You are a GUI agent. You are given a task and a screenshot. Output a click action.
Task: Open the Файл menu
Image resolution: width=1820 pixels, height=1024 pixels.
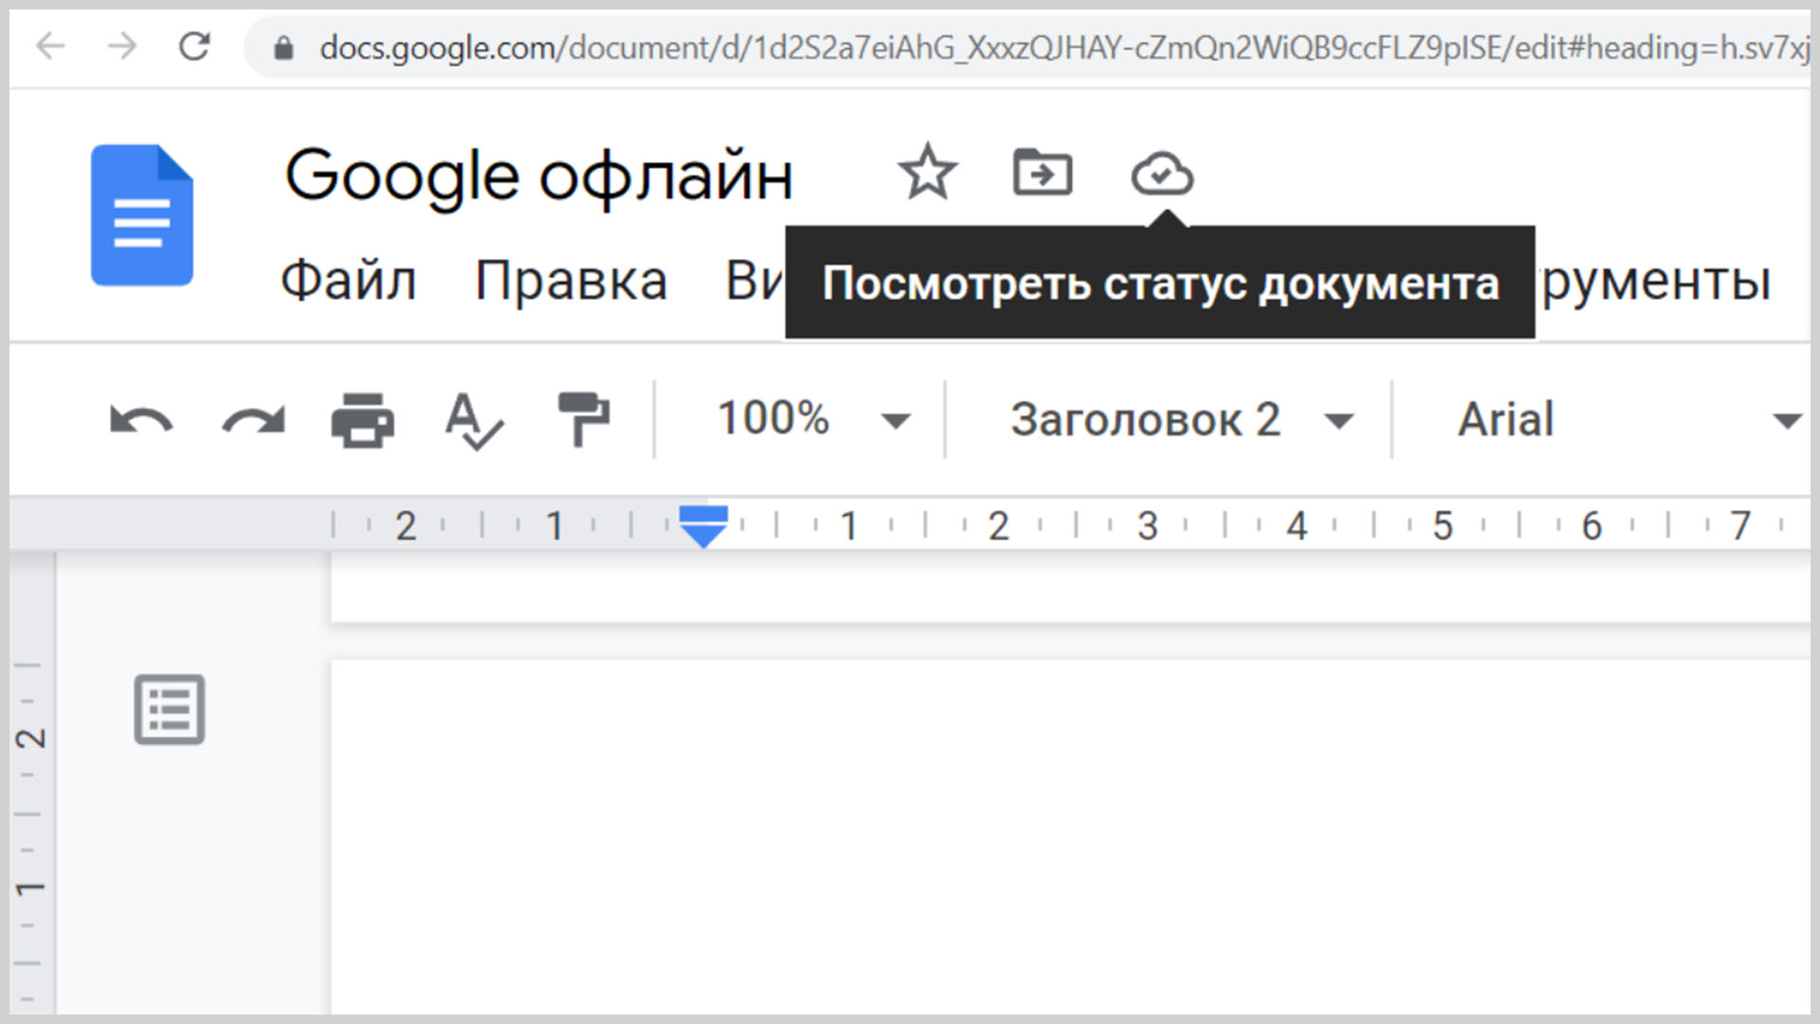click(x=348, y=281)
